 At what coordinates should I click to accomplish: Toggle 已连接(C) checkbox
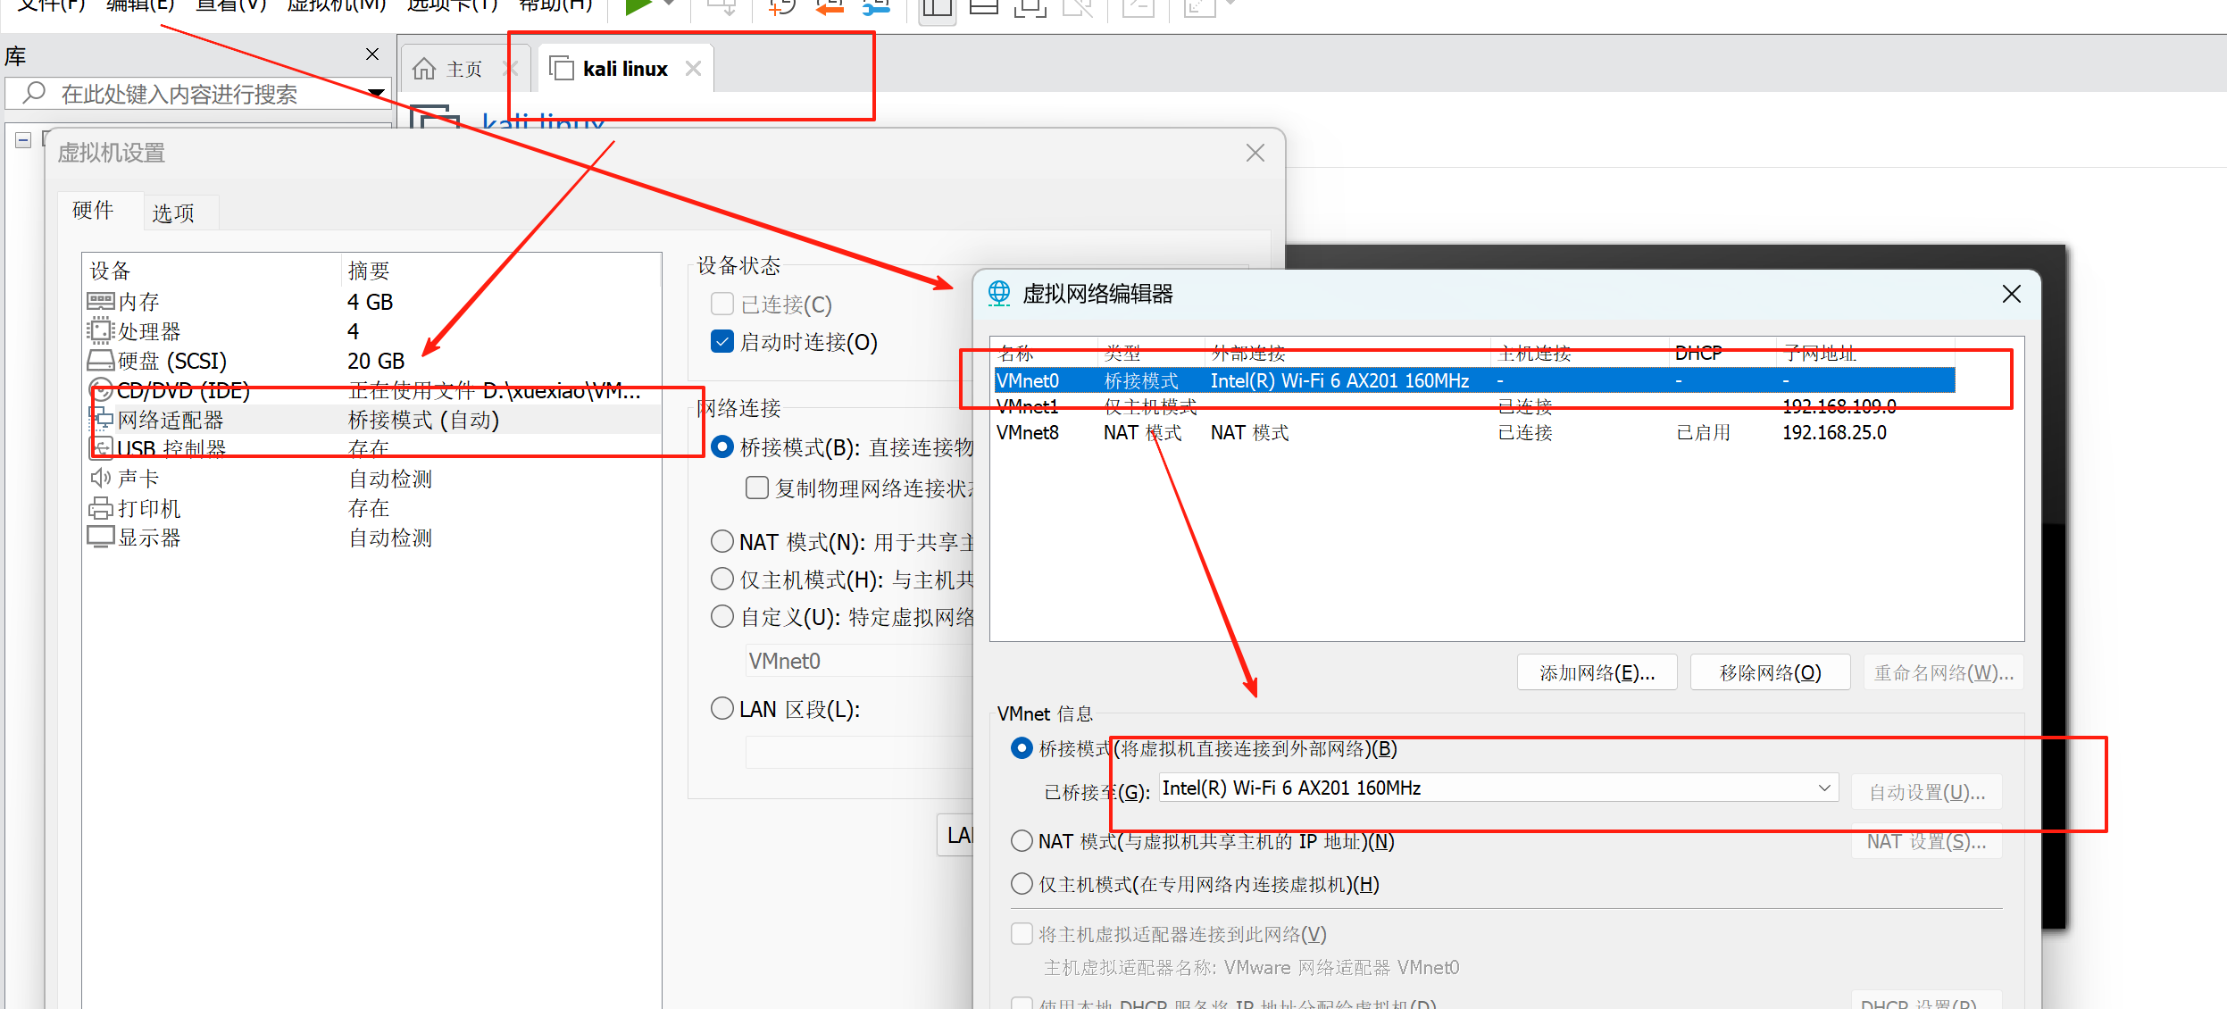click(722, 304)
